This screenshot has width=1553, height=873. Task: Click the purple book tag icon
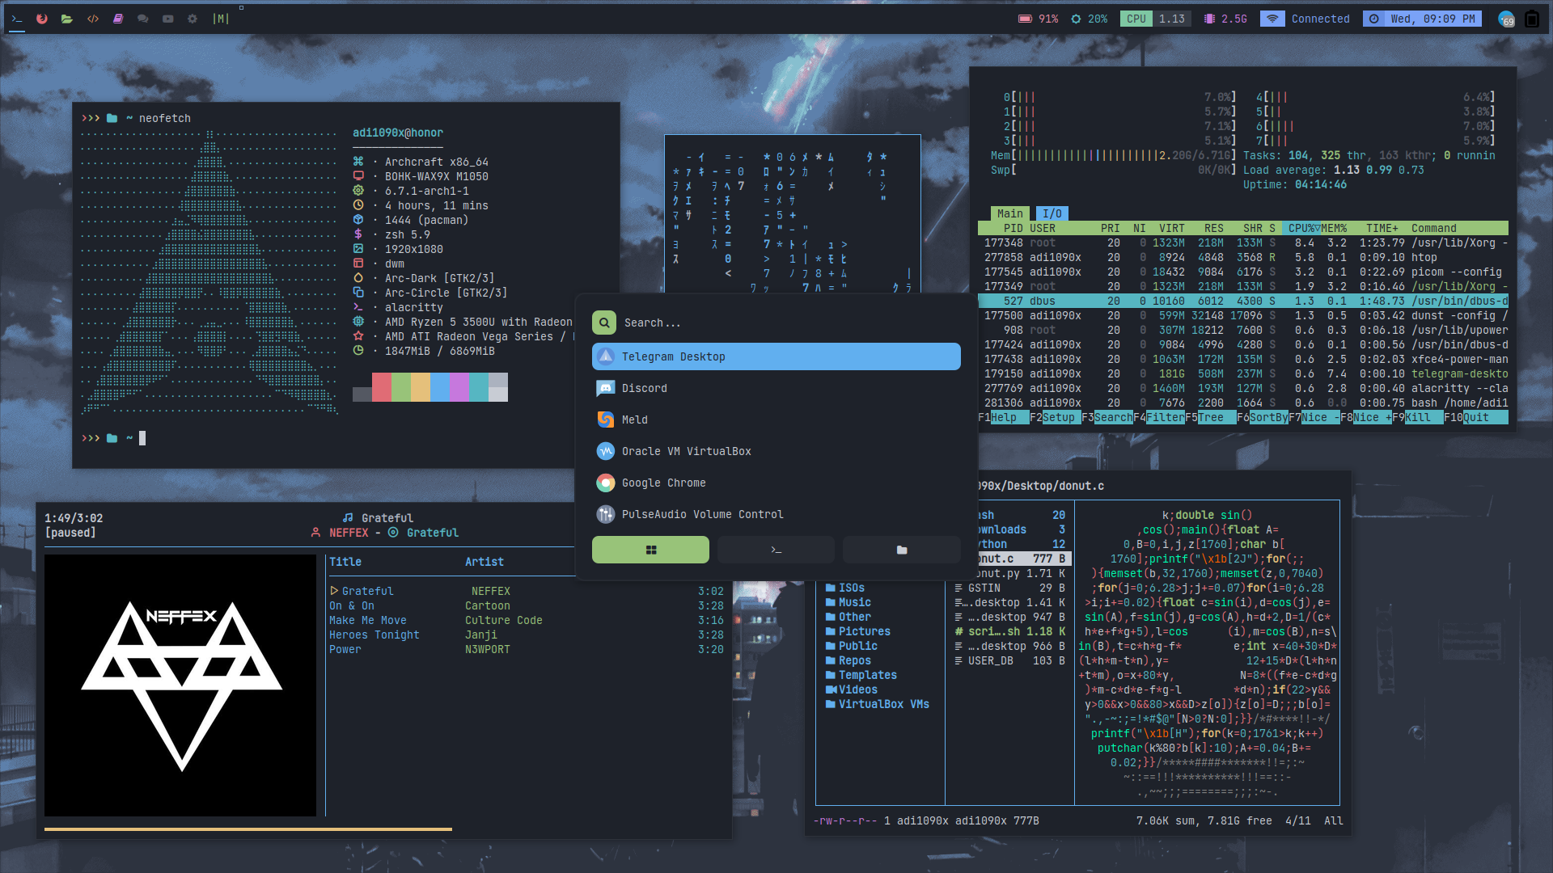[118, 19]
